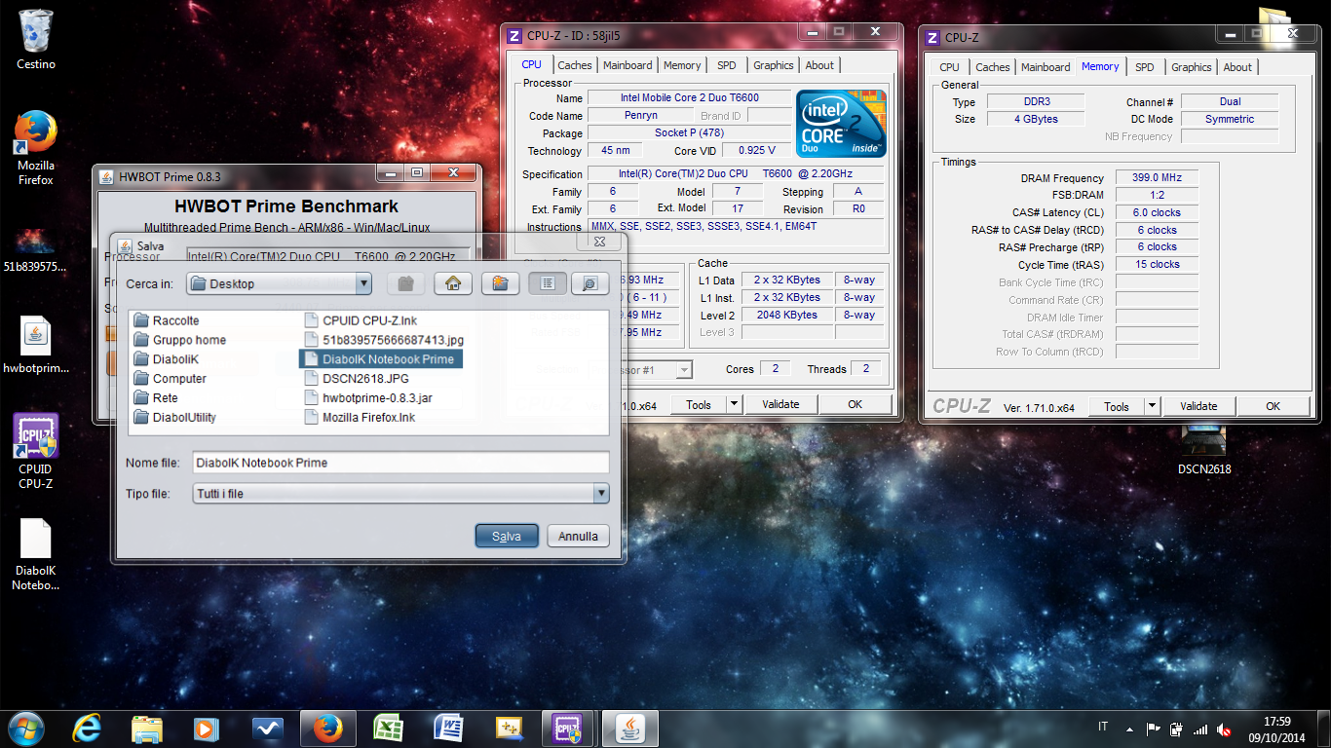The width and height of the screenshot is (1331, 748).
Task: Open About tab in CPU-Z ID 58jil5 window
Action: click(819, 65)
